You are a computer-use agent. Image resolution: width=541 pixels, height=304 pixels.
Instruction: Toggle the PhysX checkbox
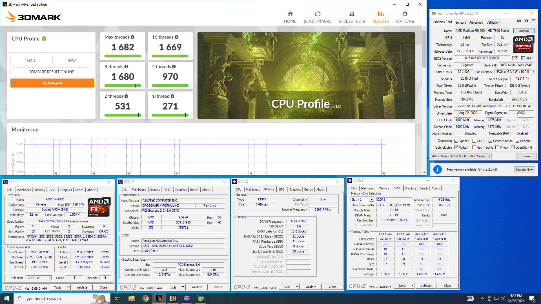click(497, 147)
